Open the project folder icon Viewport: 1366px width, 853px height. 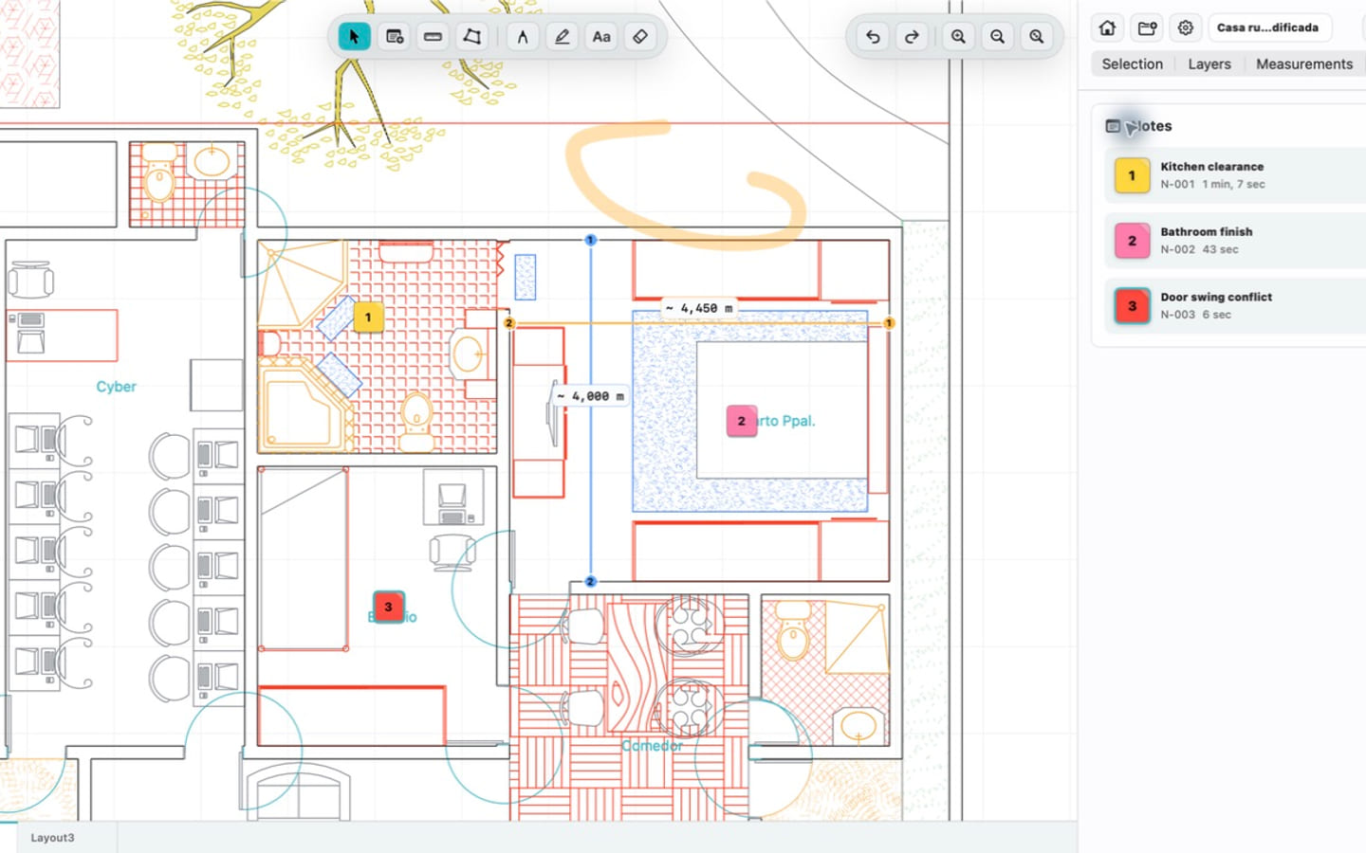point(1147,27)
